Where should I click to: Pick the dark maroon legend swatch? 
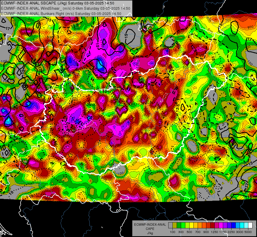(212, 225)
